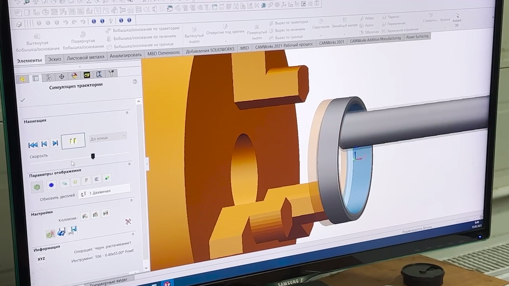
Task: Accept simulation with the green checkmark
Action: (x=22, y=100)
